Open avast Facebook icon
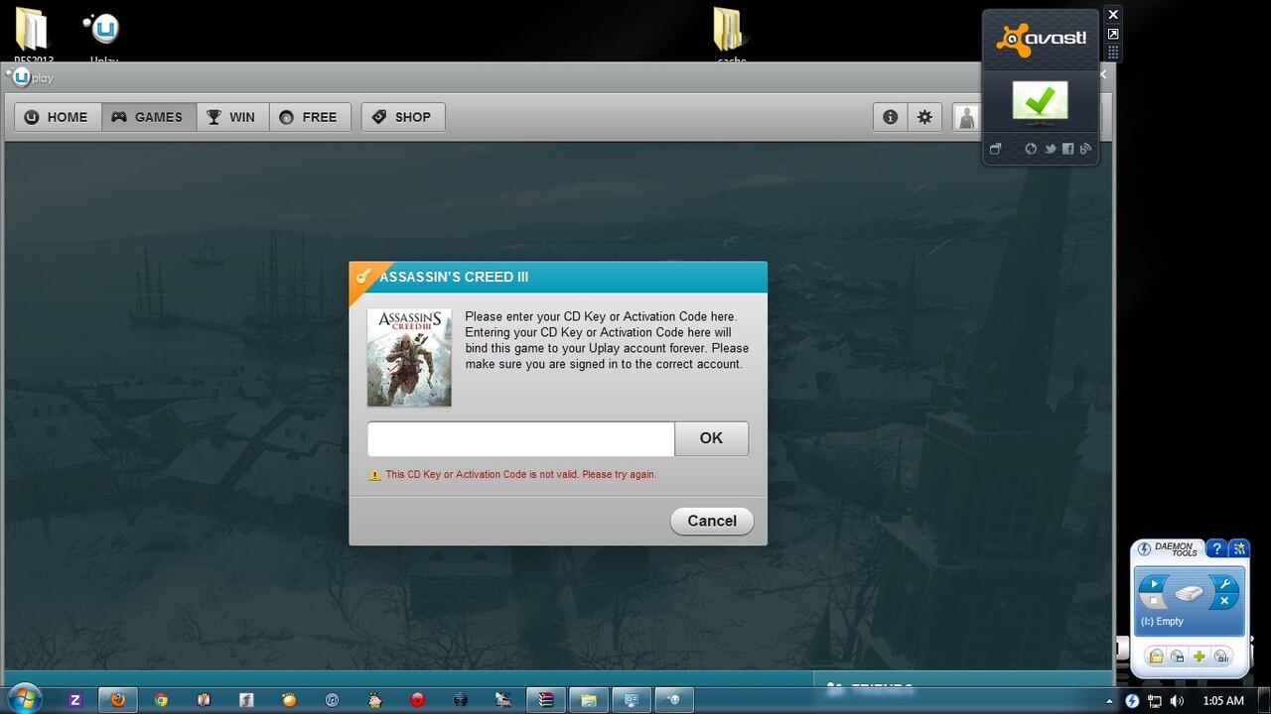This screenshot has width=1271, height=714. 1067,149
